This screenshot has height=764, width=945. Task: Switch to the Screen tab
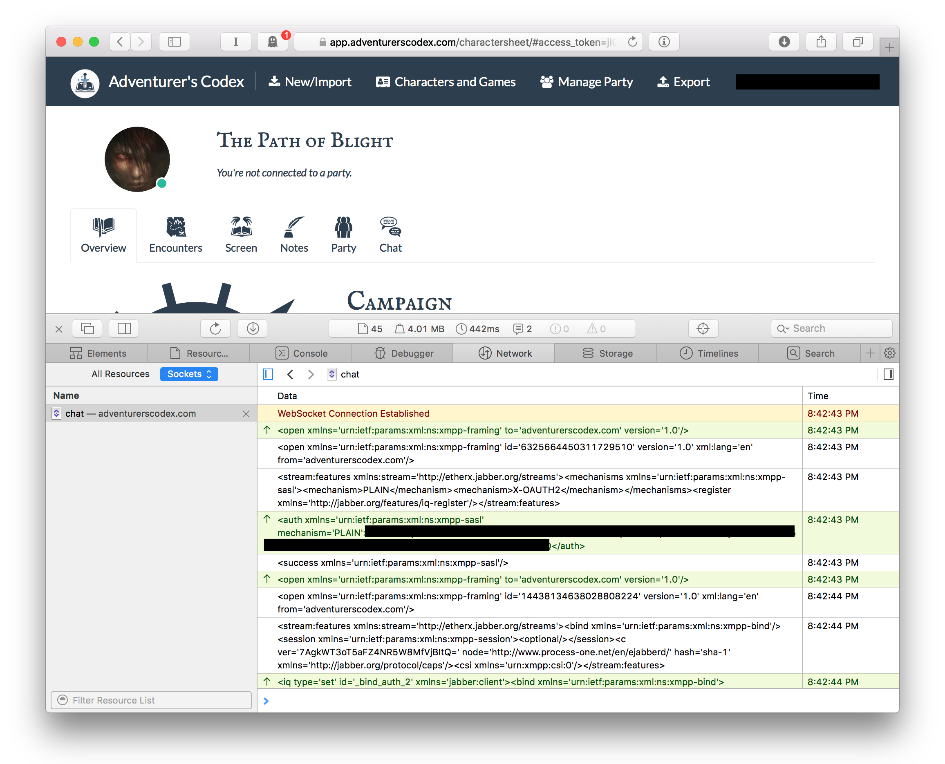[241, 235]
